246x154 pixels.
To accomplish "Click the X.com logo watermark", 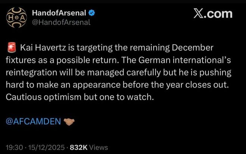I will coord(213,14).
